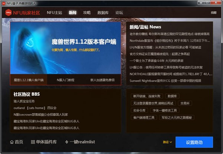Switch to the NFU主站 tab
The width and height of the screenshot is (223, 154).
(55, 13)
